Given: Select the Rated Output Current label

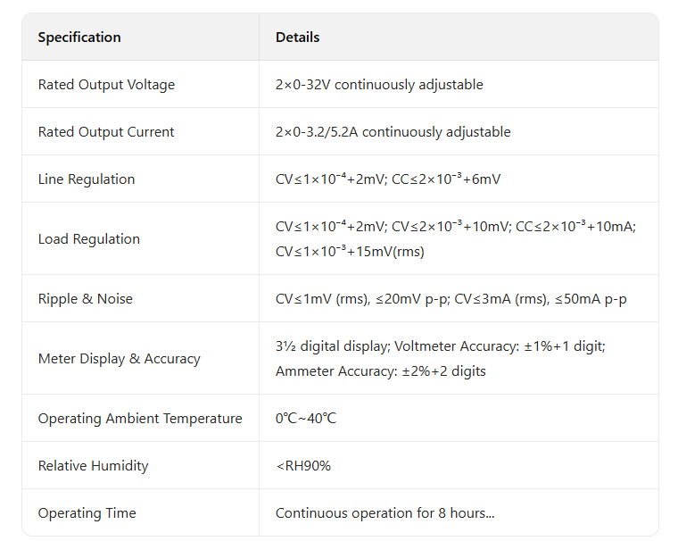Looking at the screenshot, I should click(x=106, y=132).
